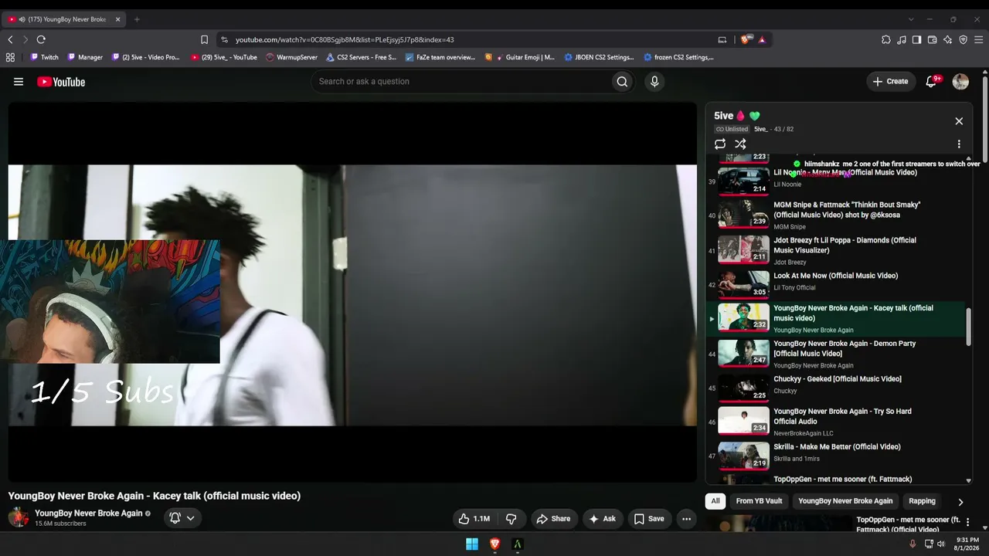Open Brave Shields icon
The width and height of the screenshot is (989, 556).
click(x=746, y=39)
